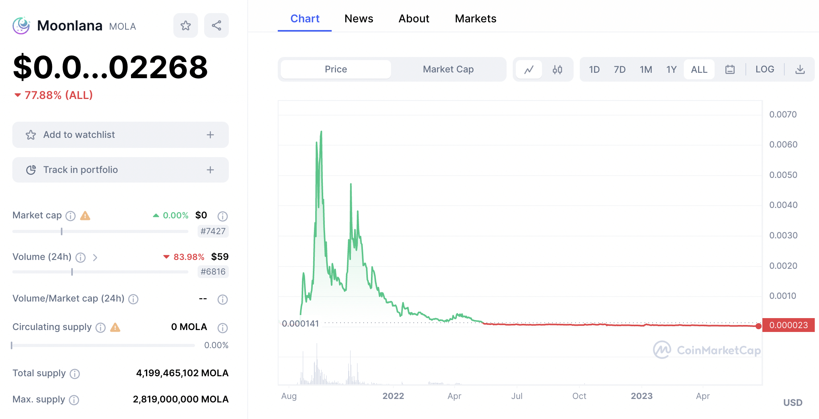
Task: Open the Markets tab
Action: point(475,18)
